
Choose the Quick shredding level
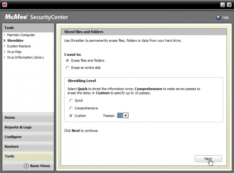[71, 101]
